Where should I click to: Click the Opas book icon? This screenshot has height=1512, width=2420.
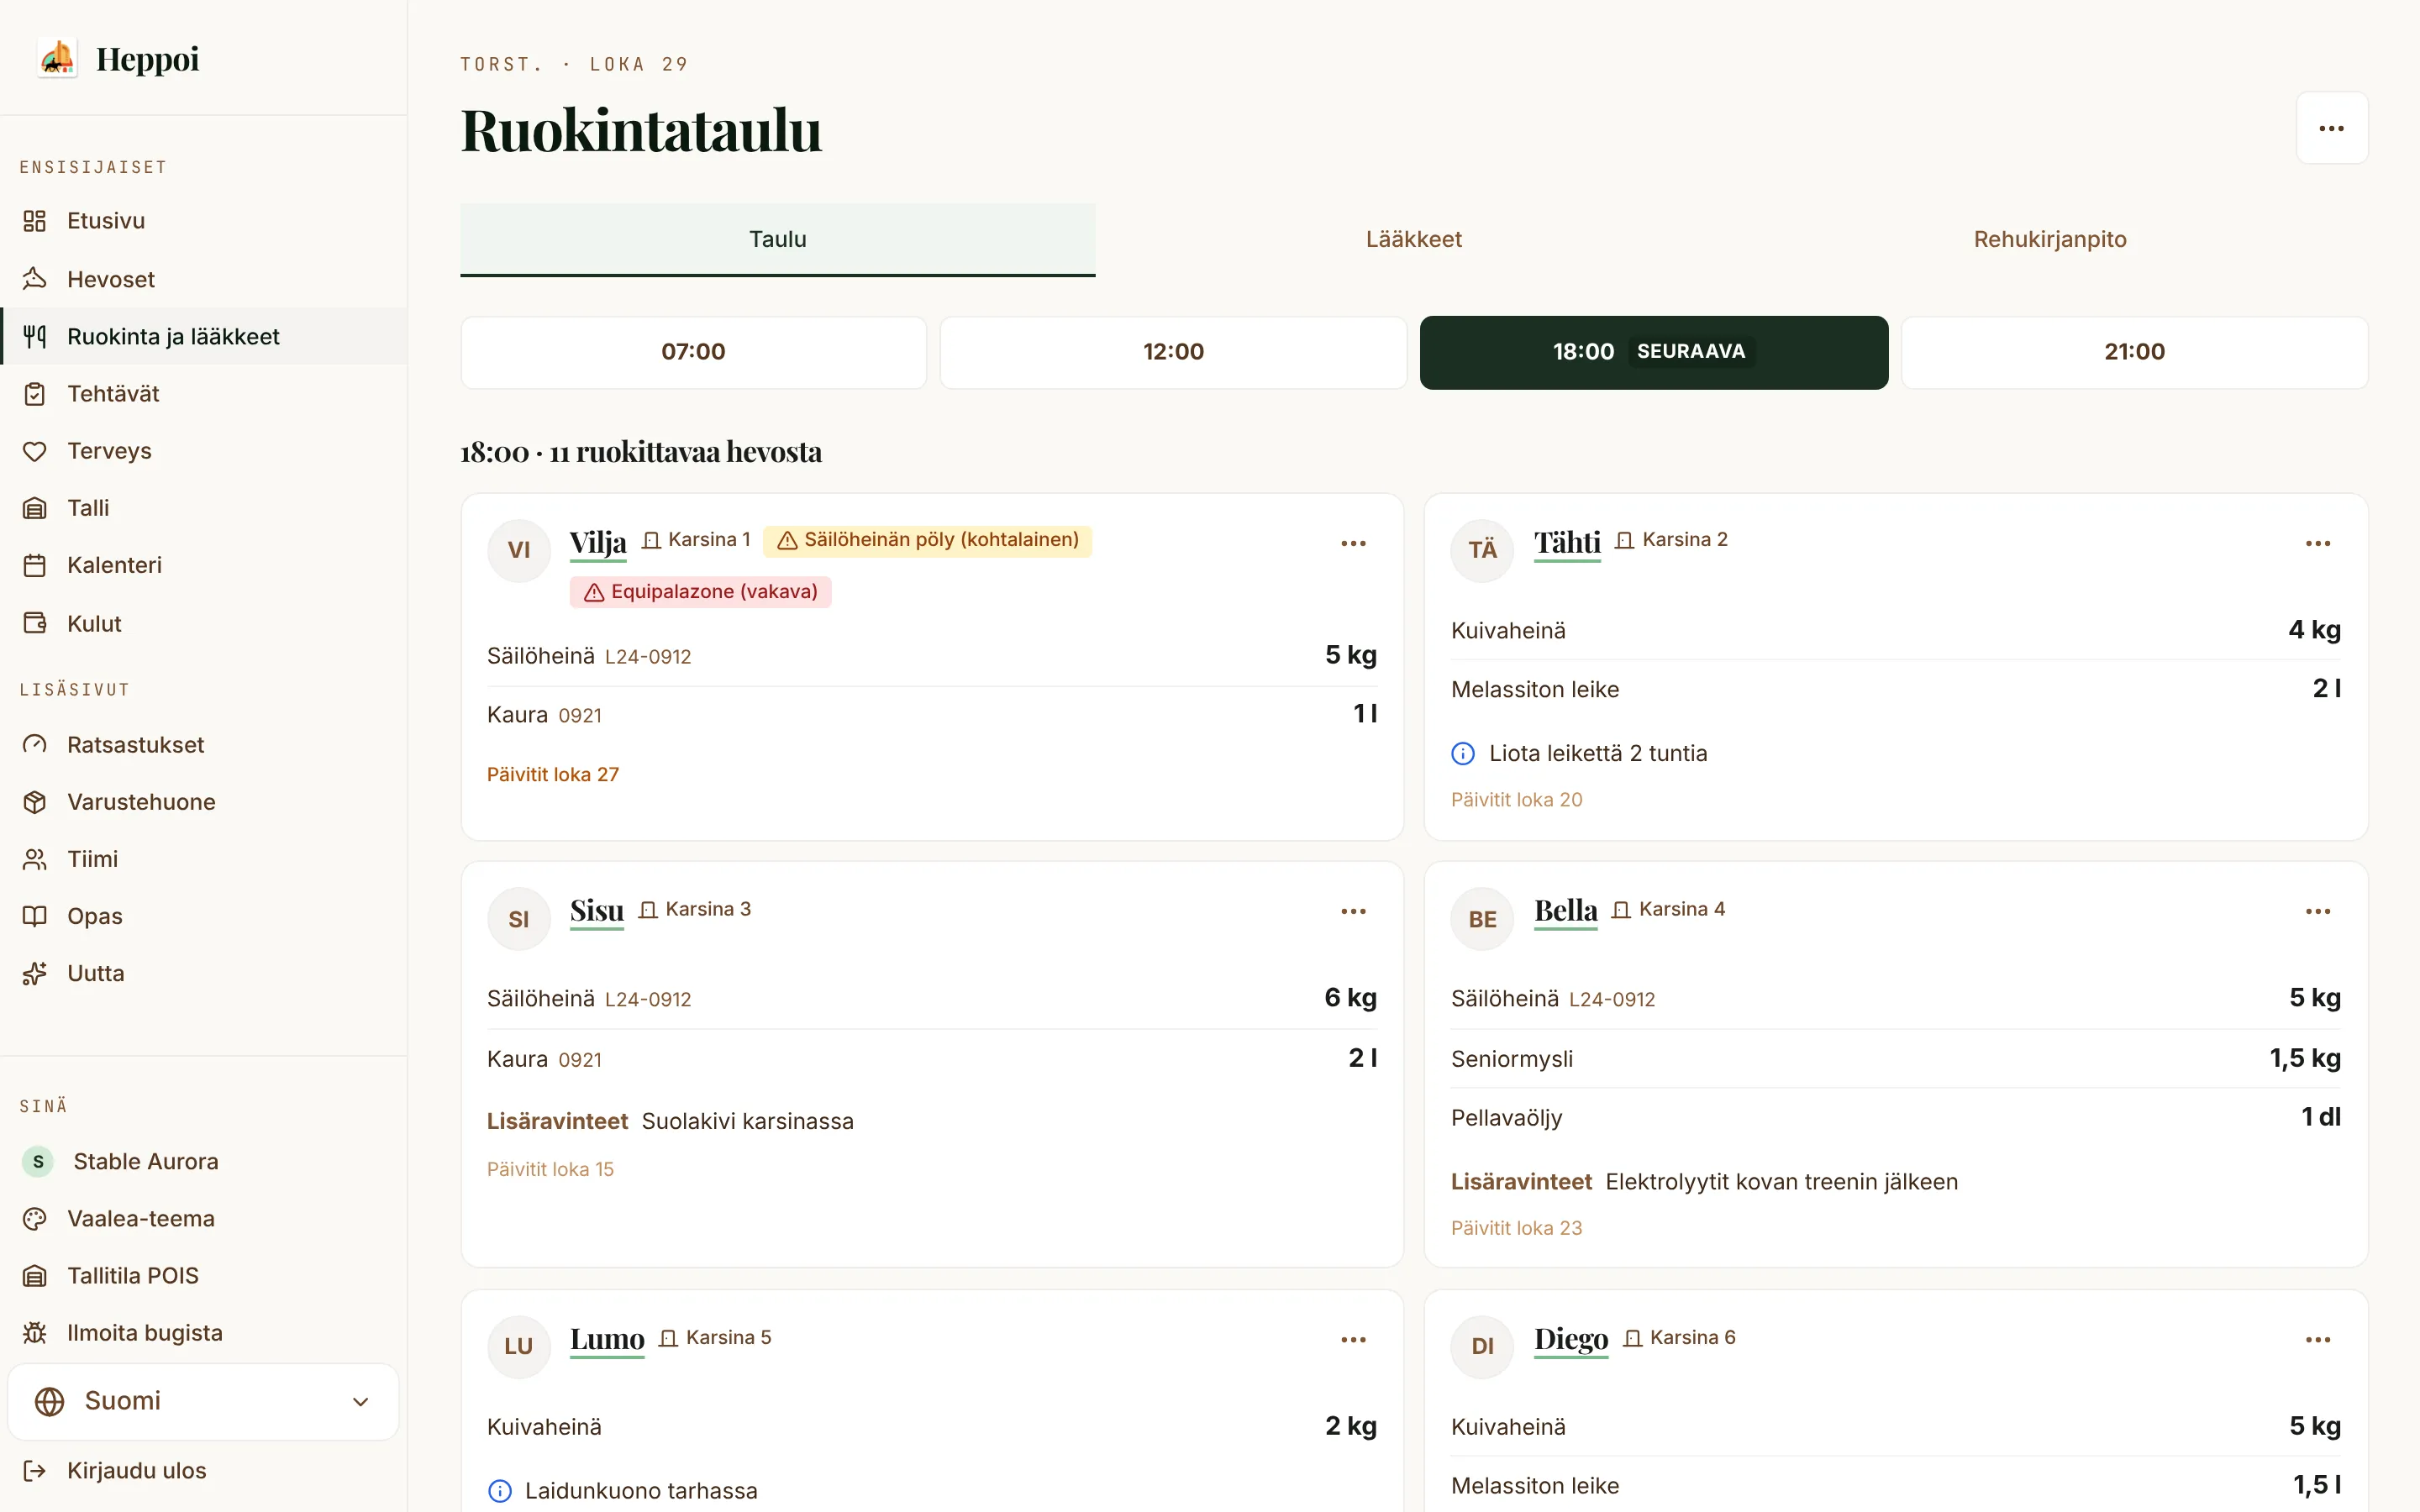coord(35,916)
